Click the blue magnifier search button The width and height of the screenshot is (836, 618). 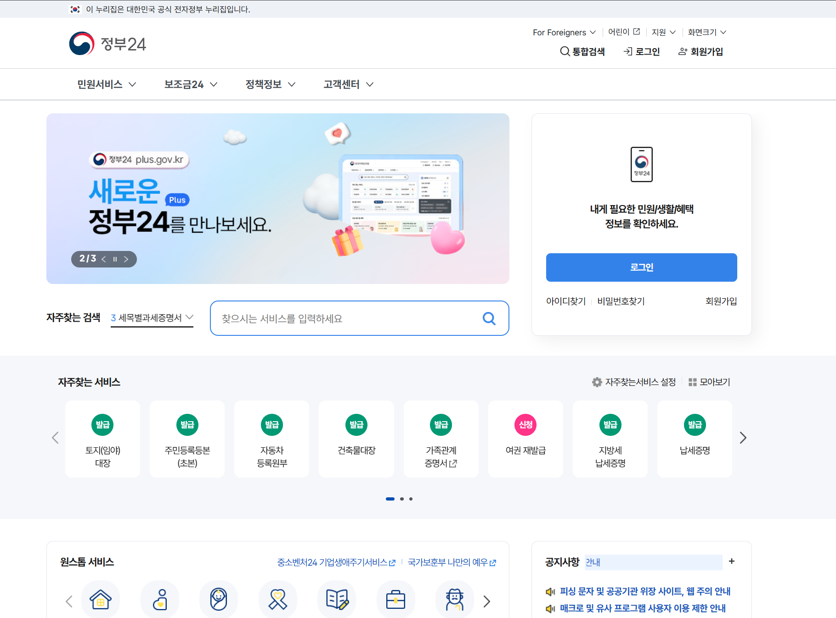coord(489,318)
